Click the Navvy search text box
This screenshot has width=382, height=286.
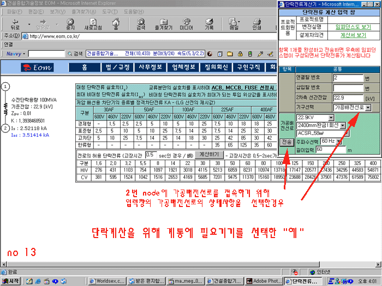point(46,54)
